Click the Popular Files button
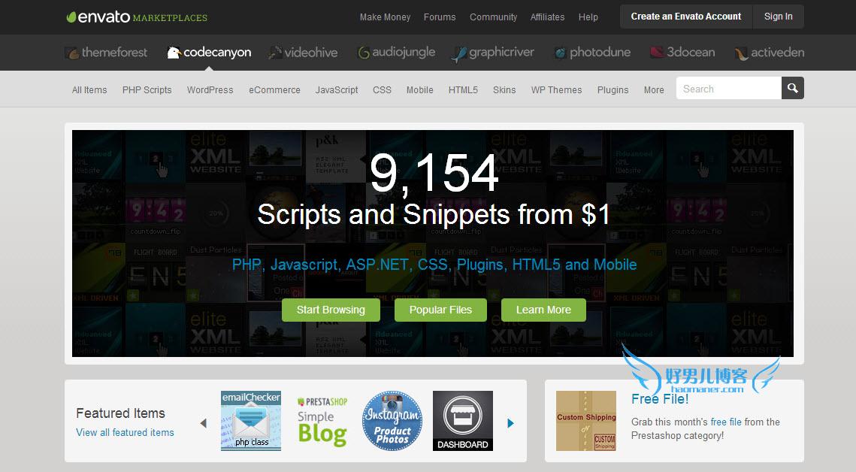Screen dimensions: 856x472 (440, 310)
